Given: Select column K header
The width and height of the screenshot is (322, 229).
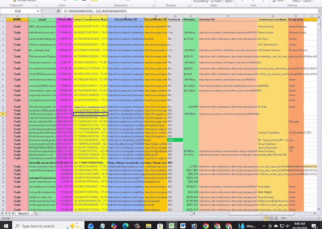Looking at the screenshot, I should 90,16.
